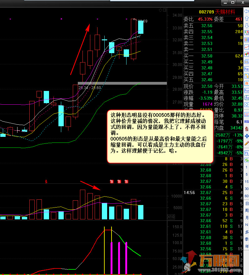Image resolution: width=249 pixels, height=275 pixels.
Task: Switch to the candlestick chart icon
Action: (247, 54)
